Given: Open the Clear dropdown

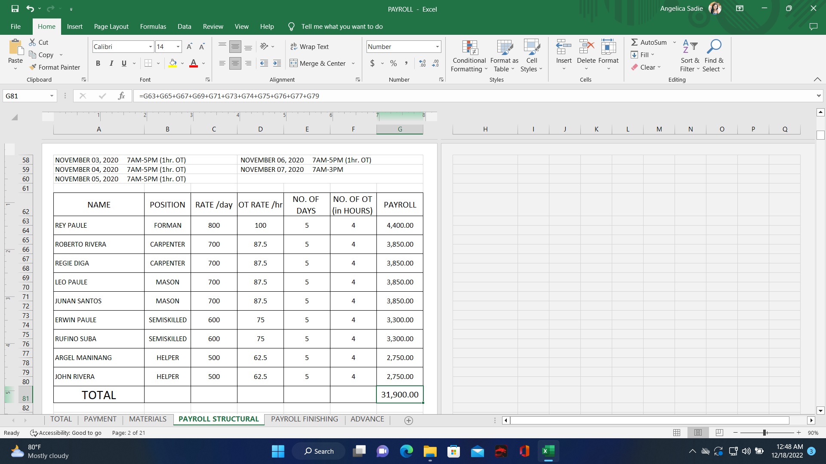Looking at the screenshot, I should [x=646, y=67].
